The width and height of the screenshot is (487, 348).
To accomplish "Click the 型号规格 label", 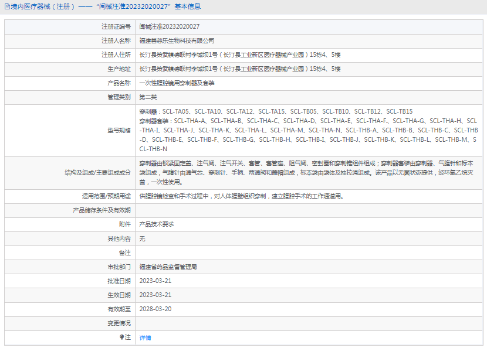I will click(119, 130).
